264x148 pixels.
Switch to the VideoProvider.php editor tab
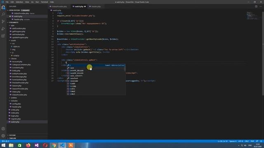tap(59, 7)
